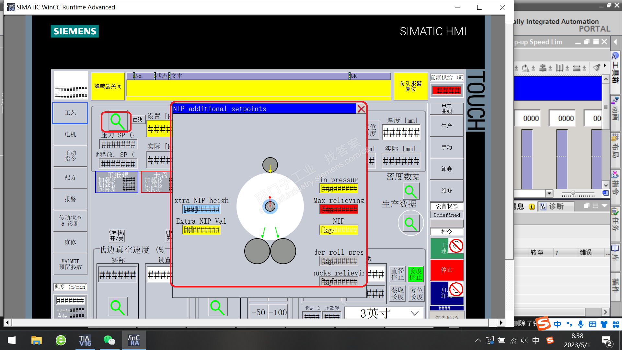This screenshot has width=622, height=350.
Task: Click the no-hand icon on 工作速度 button
Action: (x=456, y=246)
